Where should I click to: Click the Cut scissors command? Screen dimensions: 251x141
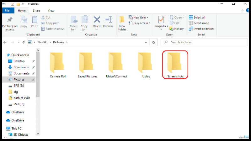46,18
